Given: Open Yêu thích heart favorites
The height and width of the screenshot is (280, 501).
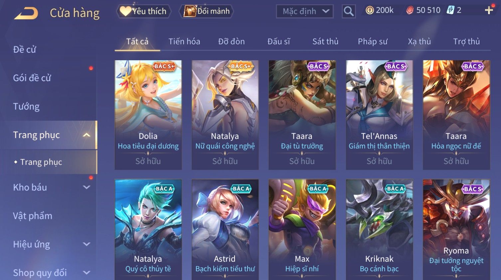Looking at the screenshot, I should pyautogui.click(x=144, y=11).
